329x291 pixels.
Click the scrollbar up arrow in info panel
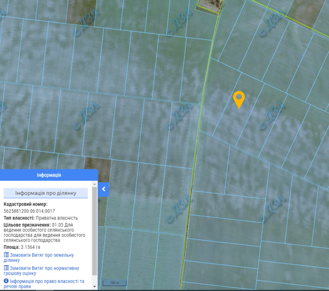click(x=94, y=184)
